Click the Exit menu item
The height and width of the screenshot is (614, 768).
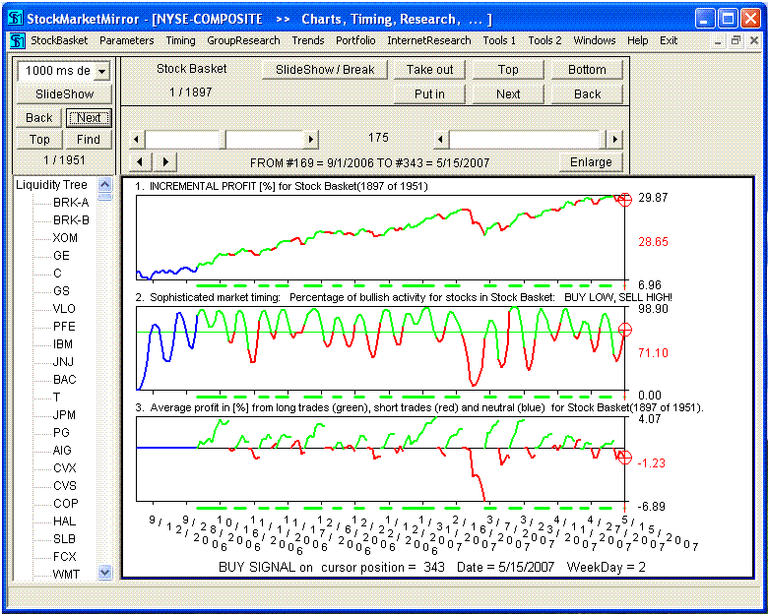point(669,40)
